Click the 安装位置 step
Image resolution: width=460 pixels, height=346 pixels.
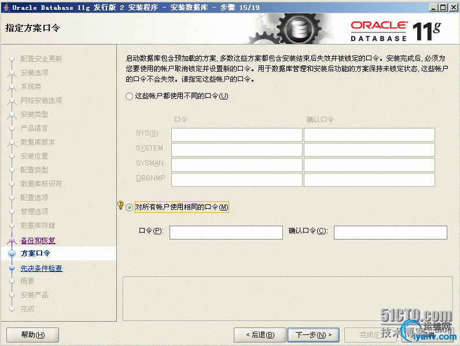pos(34,156)
